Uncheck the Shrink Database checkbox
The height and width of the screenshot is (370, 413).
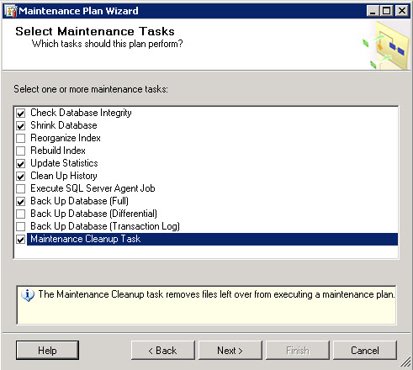click(x=21, y=126)
